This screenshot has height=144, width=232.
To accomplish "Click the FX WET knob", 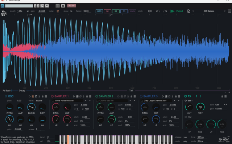I will [x=200, y=107].
